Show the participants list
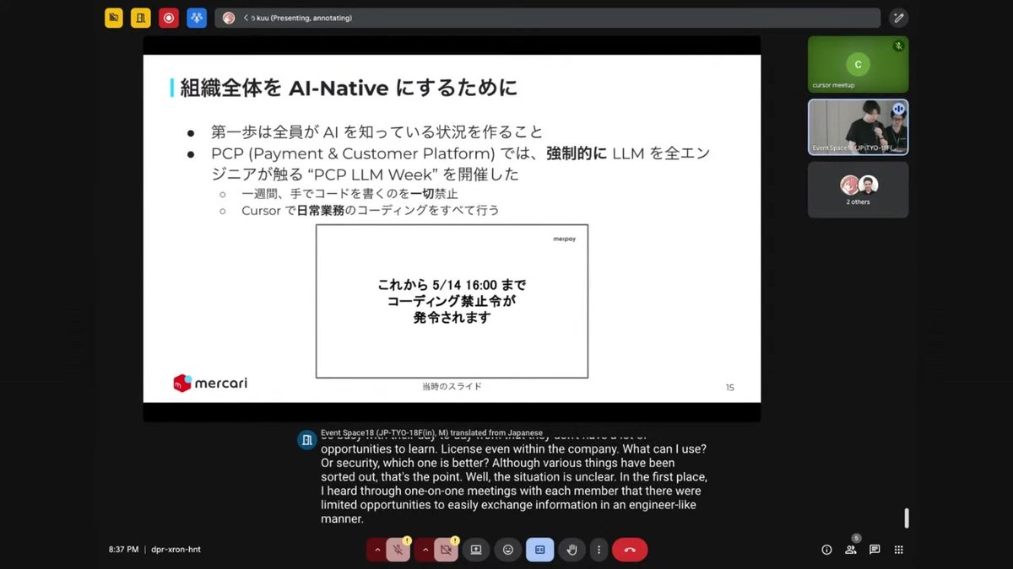 851,550
